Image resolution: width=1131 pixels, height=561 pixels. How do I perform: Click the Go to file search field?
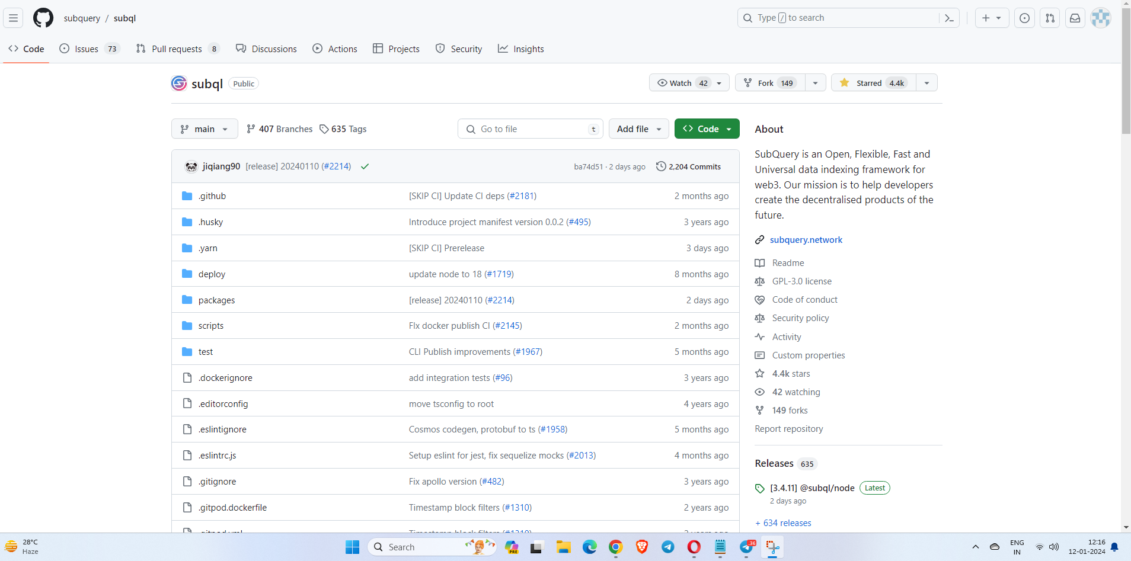(x=530, y=129)
